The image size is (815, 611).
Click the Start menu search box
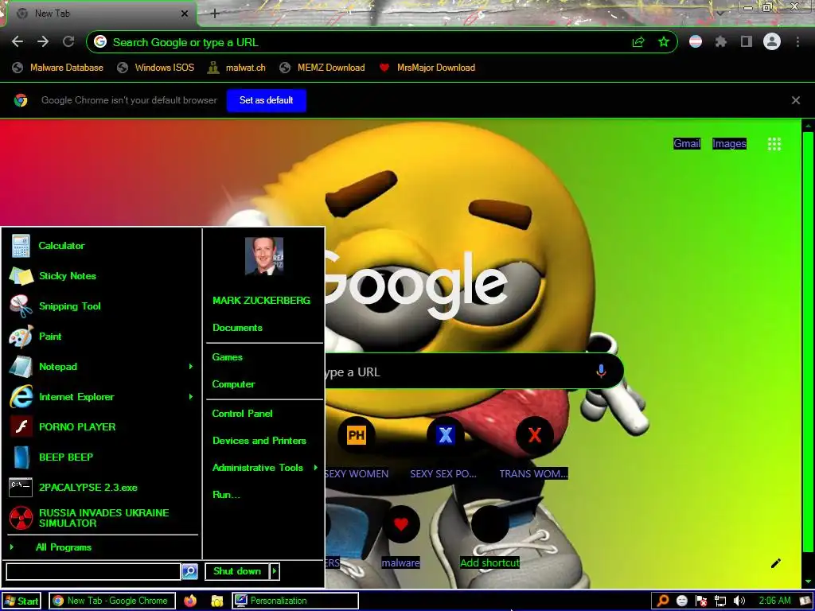(x=93, y=571)
